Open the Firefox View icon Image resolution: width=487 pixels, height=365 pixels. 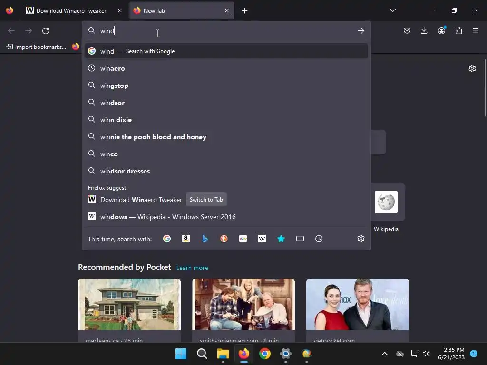click(10, 10)
